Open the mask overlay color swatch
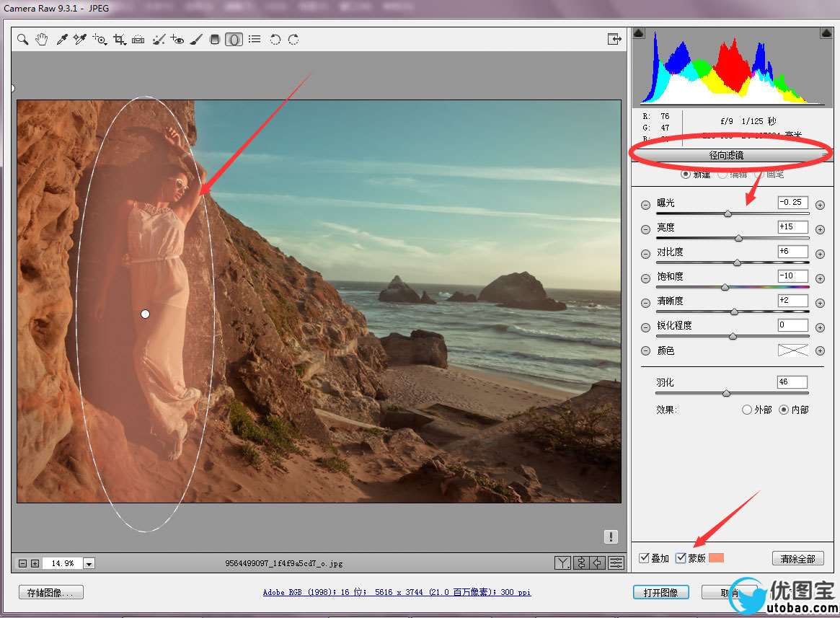The height and width of the screenshot is (618, 840). pyautogui.click(x=716, y=558)
